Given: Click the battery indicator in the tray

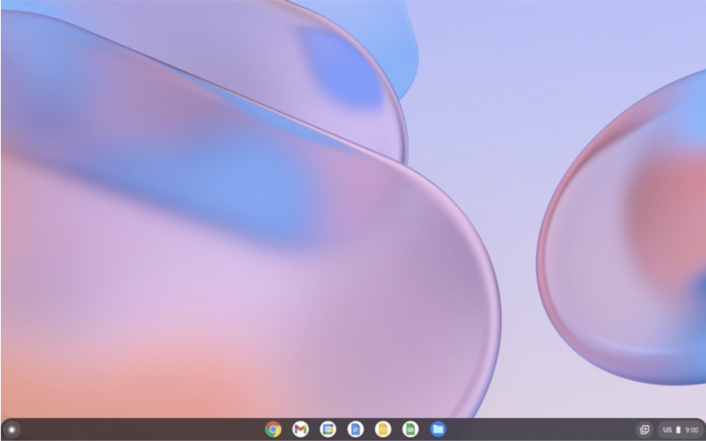Looking at the screenshot, I should 679,429.
